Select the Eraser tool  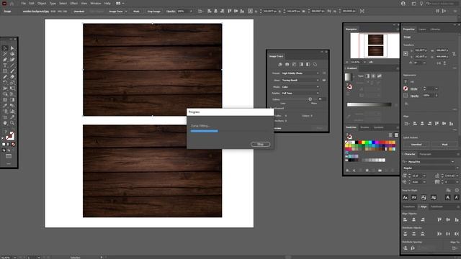pyautogui.click(x=12, y=77)
